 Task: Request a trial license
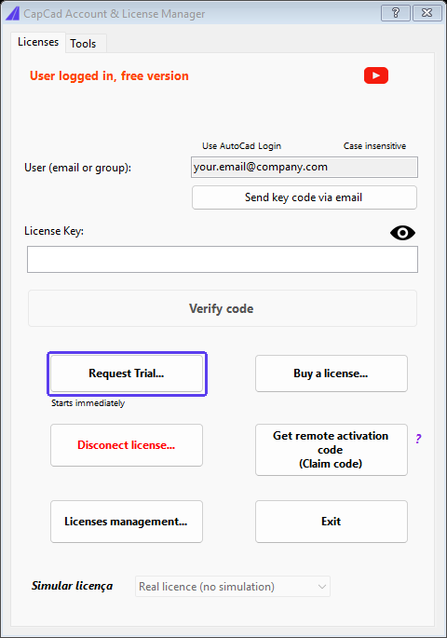point(127,373)
